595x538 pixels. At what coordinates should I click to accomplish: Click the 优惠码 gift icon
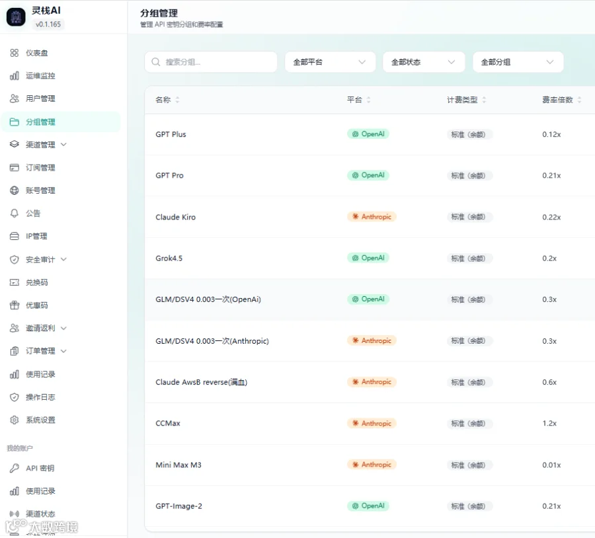click(x=15, y=305)
